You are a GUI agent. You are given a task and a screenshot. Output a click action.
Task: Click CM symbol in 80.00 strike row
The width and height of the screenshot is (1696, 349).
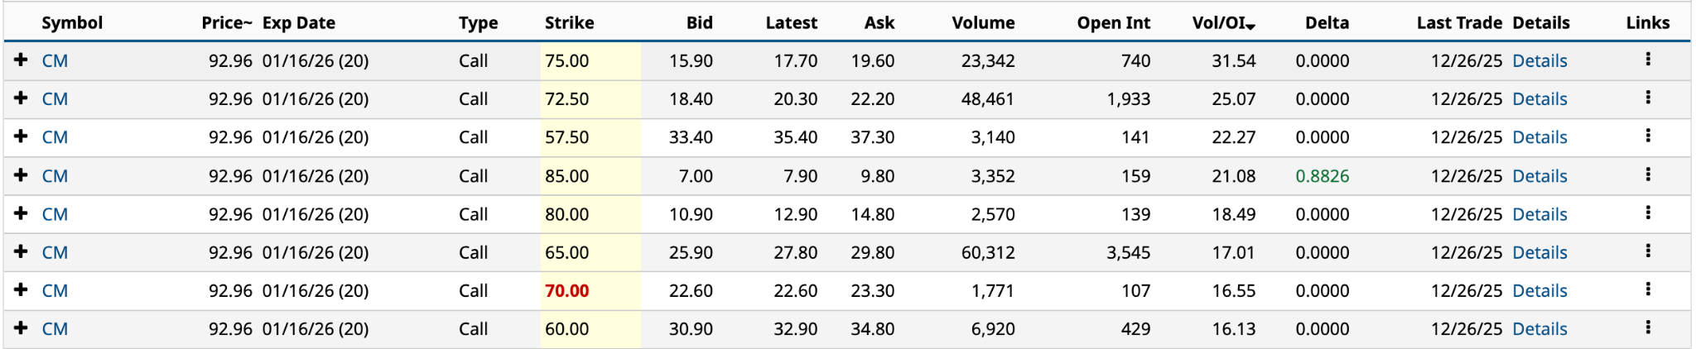click(55, 214)
